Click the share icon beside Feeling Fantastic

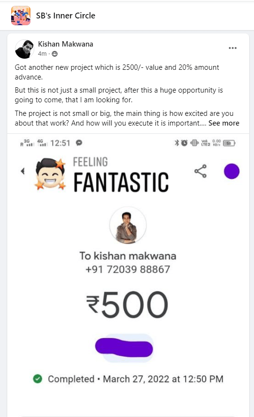(x=200, y=171)
